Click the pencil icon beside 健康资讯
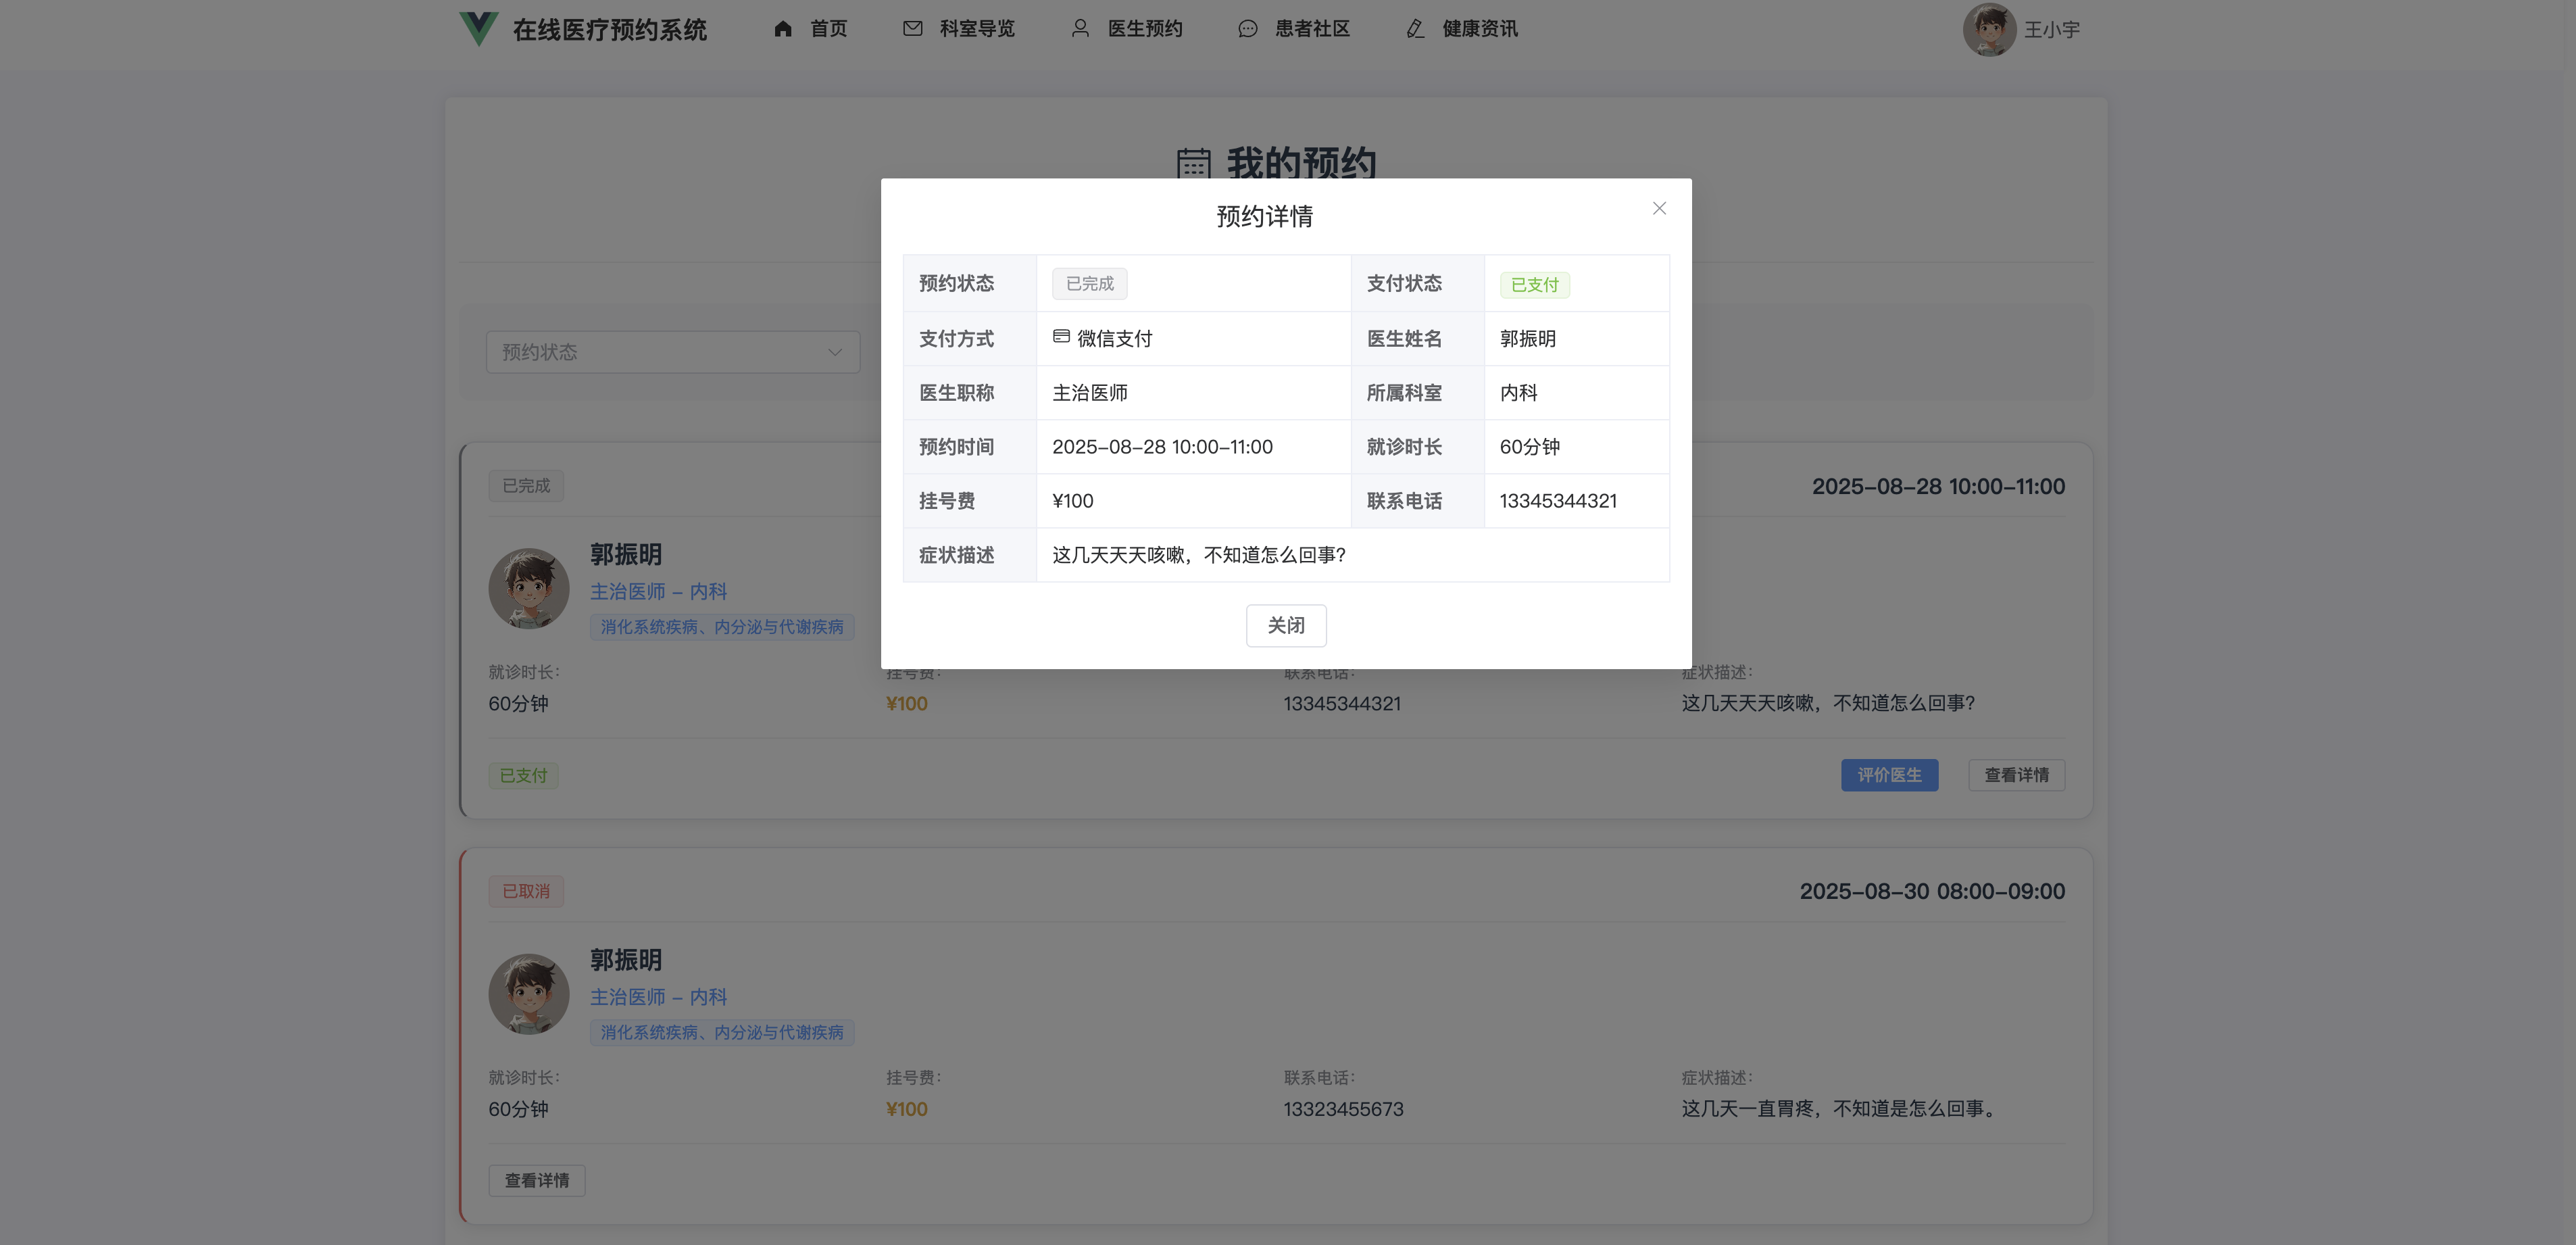 pyautogui.click(x=1415, y=29)
